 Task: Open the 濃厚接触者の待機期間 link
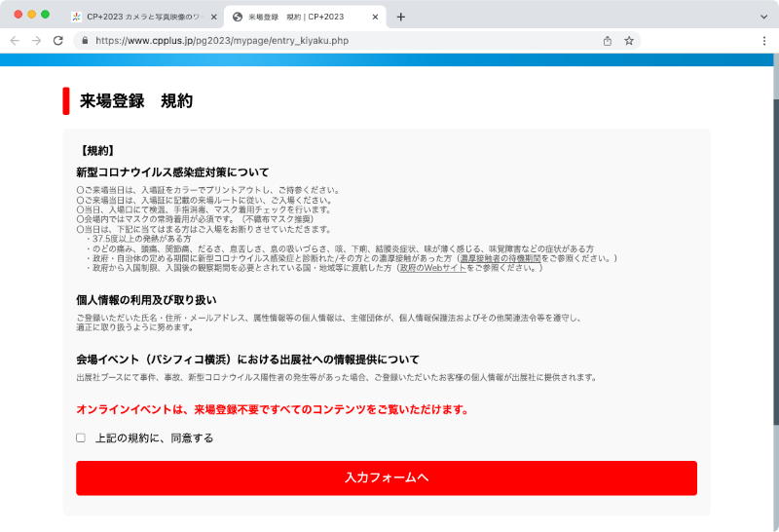(501, 258)
